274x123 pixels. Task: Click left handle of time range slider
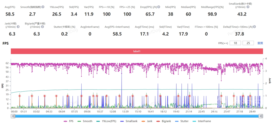coord(13,116)
